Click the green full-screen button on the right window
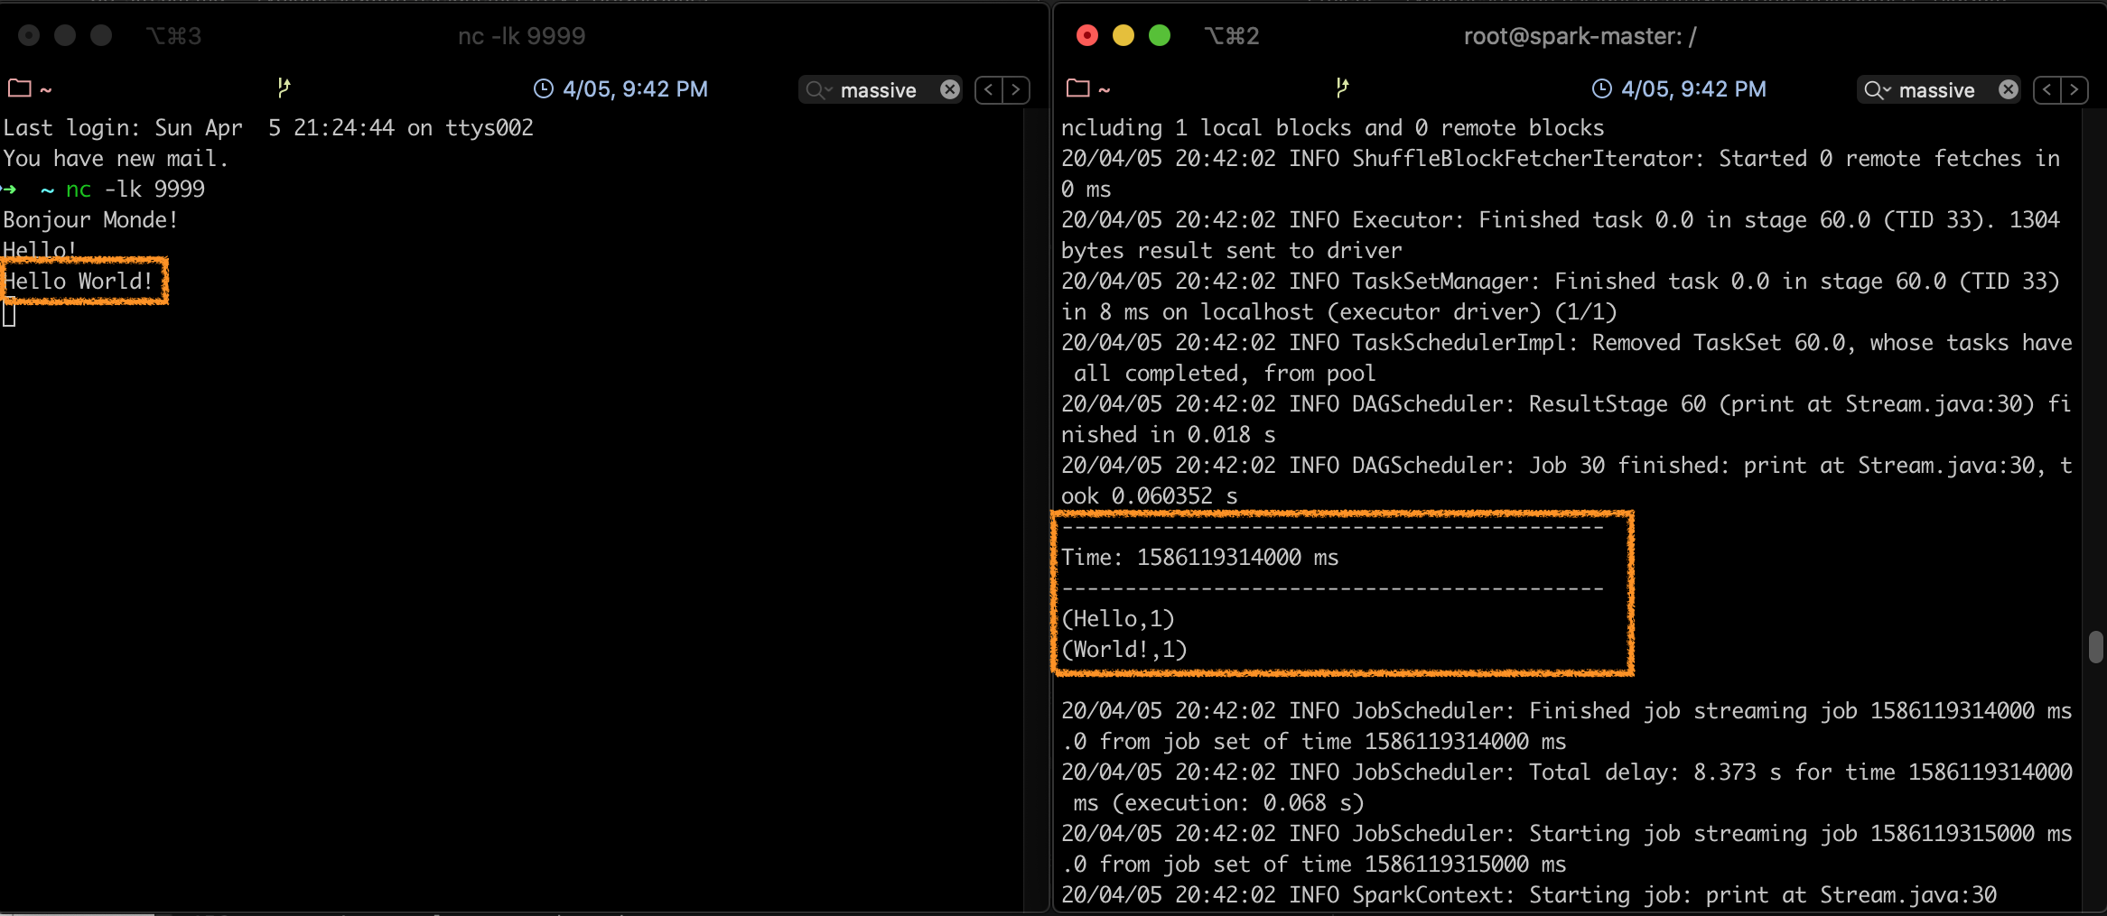Image resolution: width=2107 pixels, height=916 pixels. coord(1161,34)
